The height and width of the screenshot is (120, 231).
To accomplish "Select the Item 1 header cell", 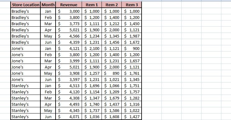I will [92, 5].
